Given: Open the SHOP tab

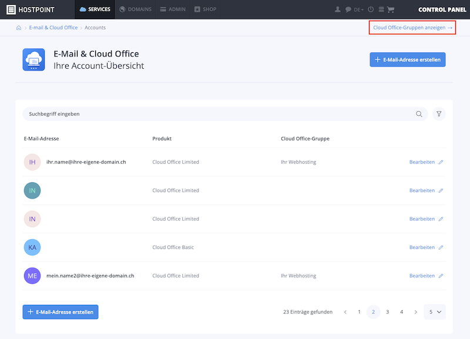Looking at the screenshot, I should [205, 9].
